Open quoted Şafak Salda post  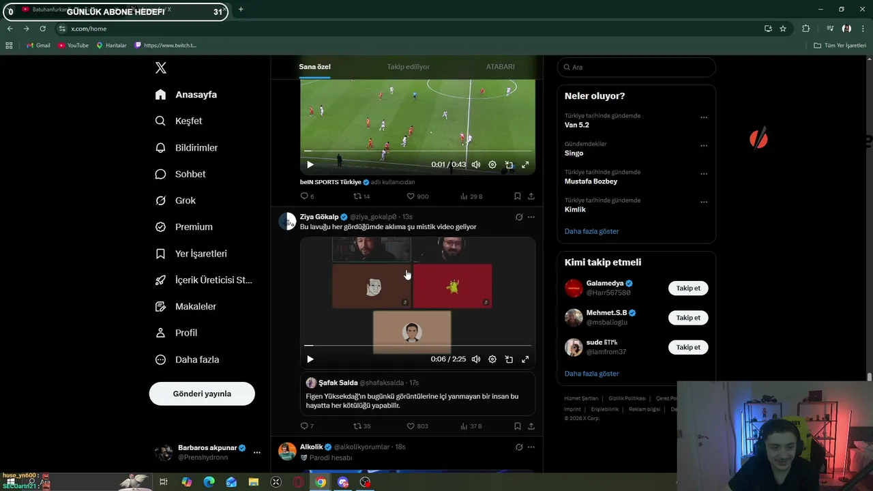click(417, 393)
